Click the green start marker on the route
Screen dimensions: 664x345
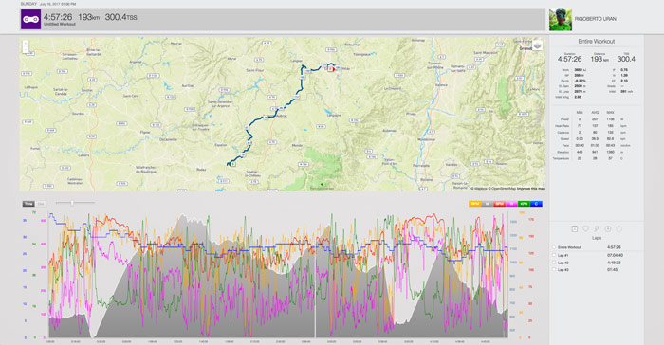click(x=232, y=164)
